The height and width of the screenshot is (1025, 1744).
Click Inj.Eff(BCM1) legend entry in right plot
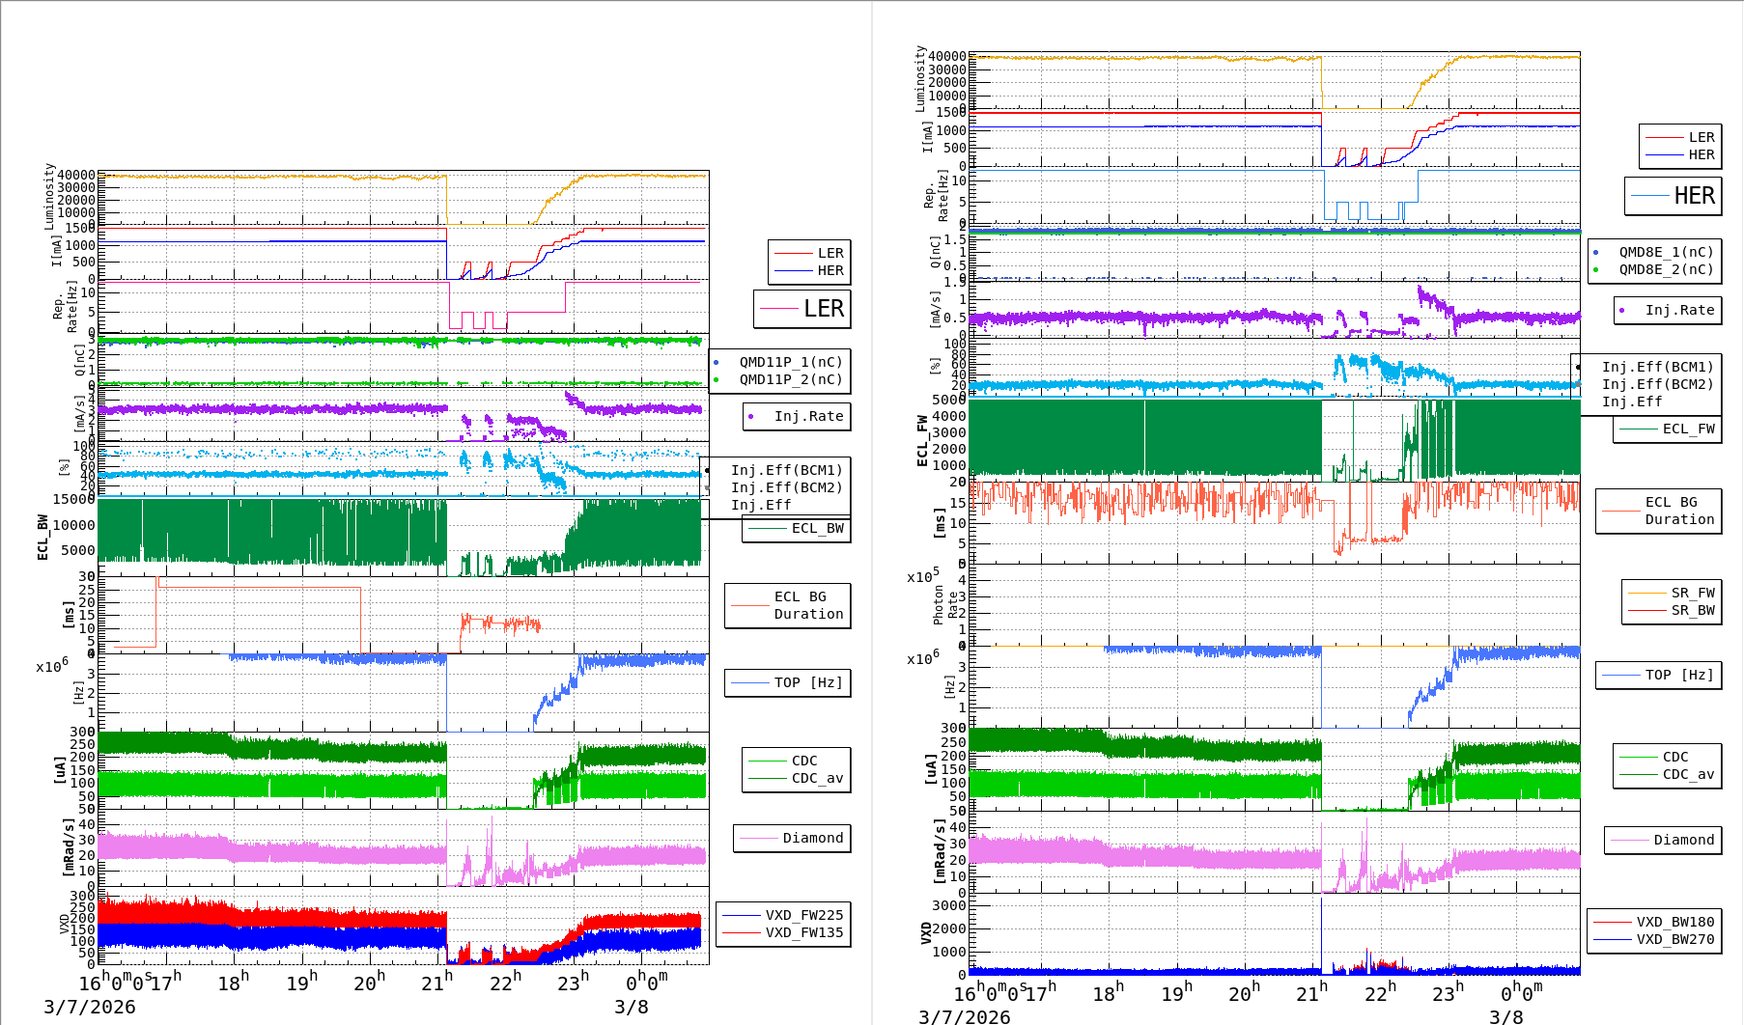(1656, 367)
